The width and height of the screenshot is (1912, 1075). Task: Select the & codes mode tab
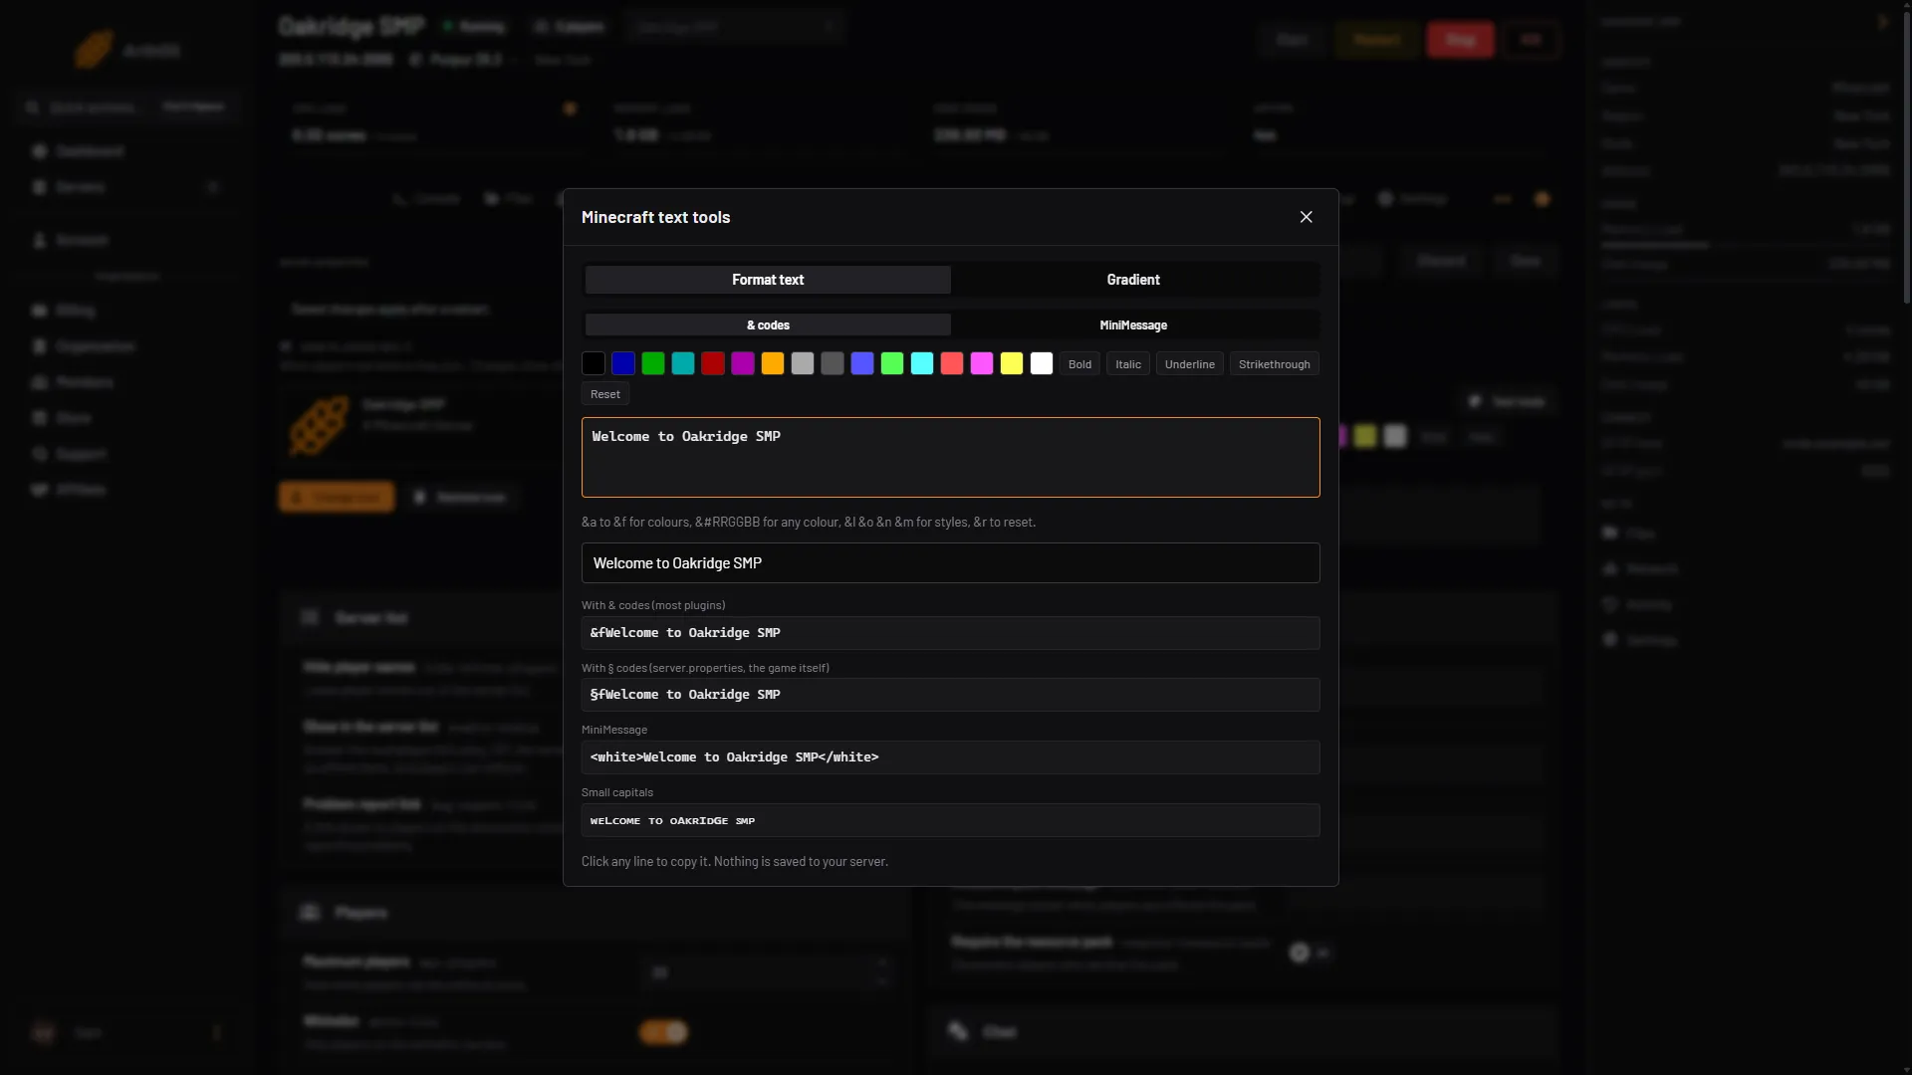(x=768, y=325)
